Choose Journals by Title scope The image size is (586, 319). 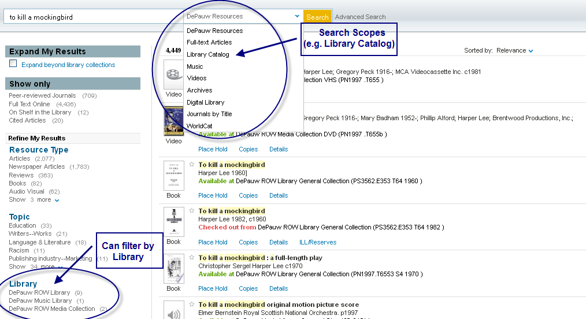tap(209, 114)
